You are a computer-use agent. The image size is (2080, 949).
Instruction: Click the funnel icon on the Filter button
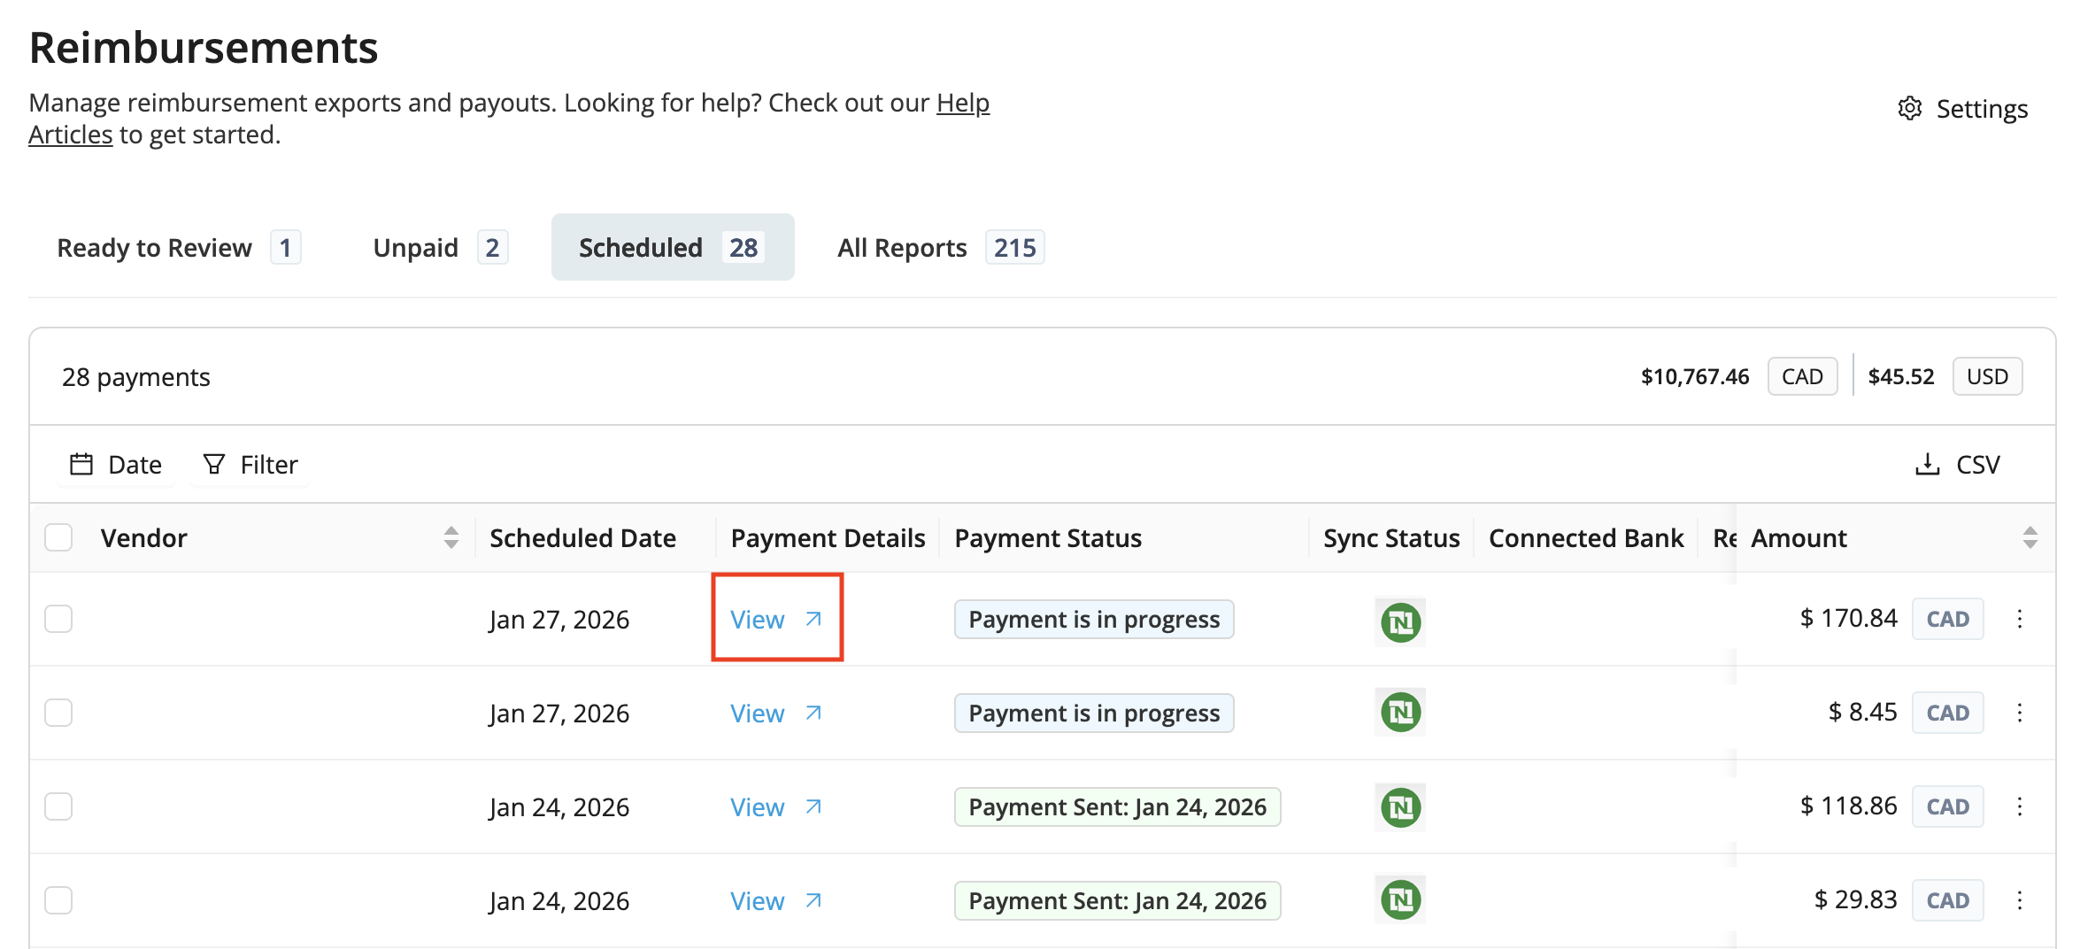point(214,463)
